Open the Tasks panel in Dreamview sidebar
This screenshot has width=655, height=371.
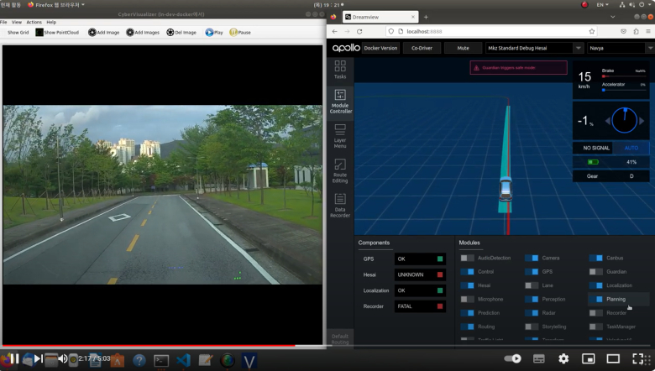click(340, 70)
